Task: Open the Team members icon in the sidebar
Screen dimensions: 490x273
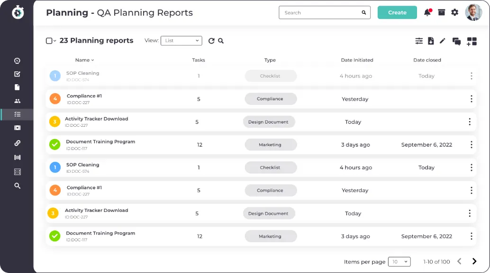Action: 17,101
